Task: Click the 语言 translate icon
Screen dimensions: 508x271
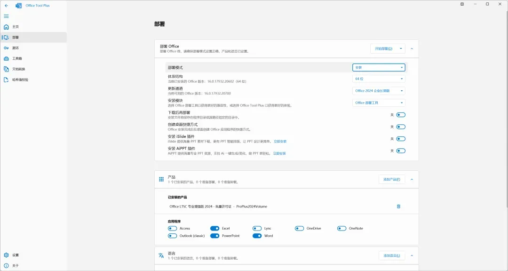Action: 161,255
